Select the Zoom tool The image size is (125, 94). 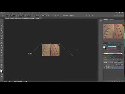point(2,67)
